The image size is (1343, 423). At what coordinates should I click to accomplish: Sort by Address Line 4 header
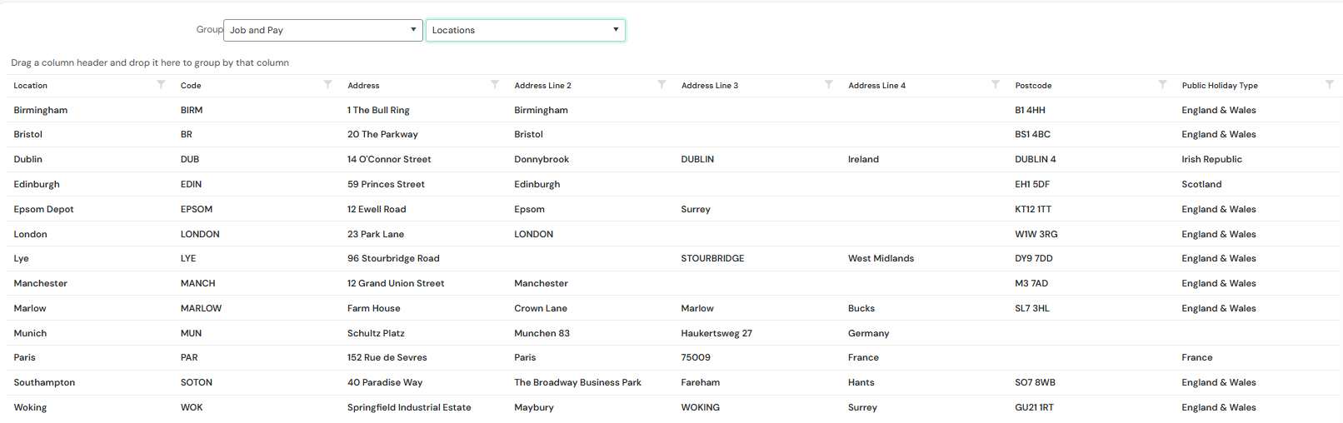(876, 86)
